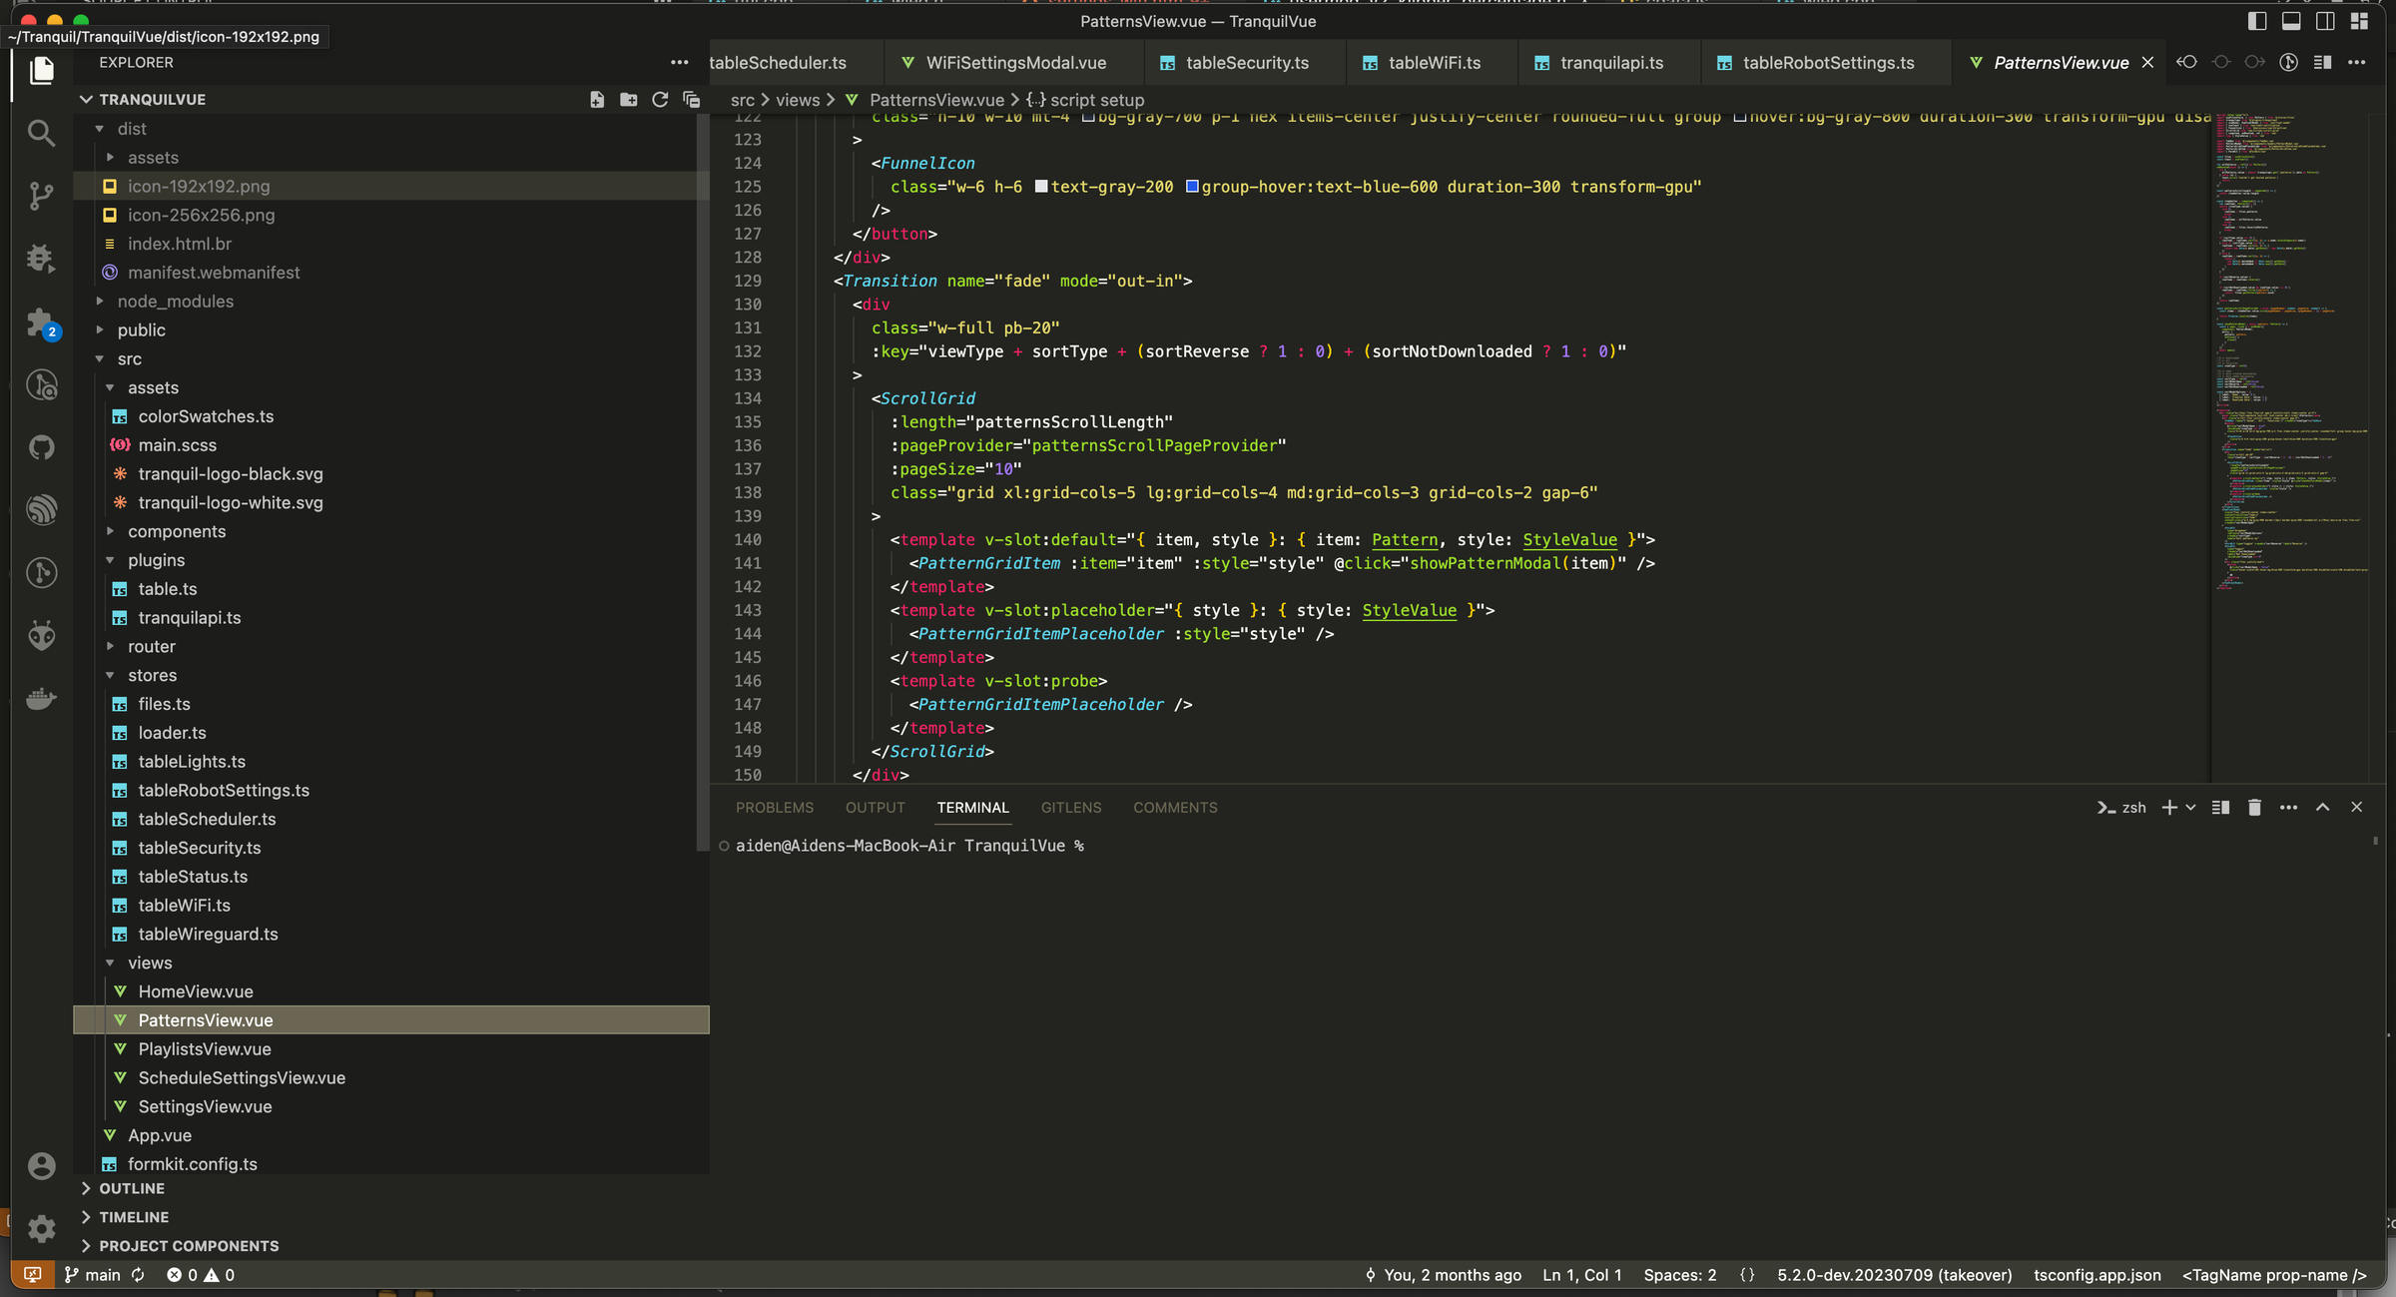
Task: Switch to the tableSecurity.ts editor tab
Action: point(1246,63)
